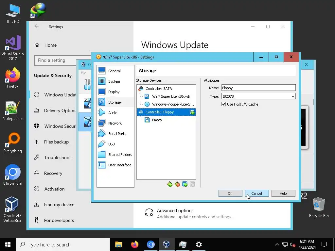Image resolution: width=335 pixels, height=251 pixels.
Task: Open the notification center
Action: pos(324,244)
